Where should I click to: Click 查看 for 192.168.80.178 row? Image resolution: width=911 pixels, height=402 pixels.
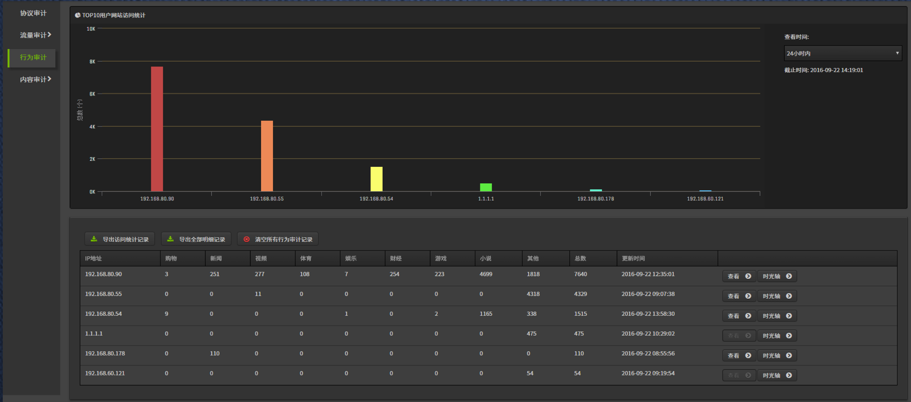click(739, 355)
